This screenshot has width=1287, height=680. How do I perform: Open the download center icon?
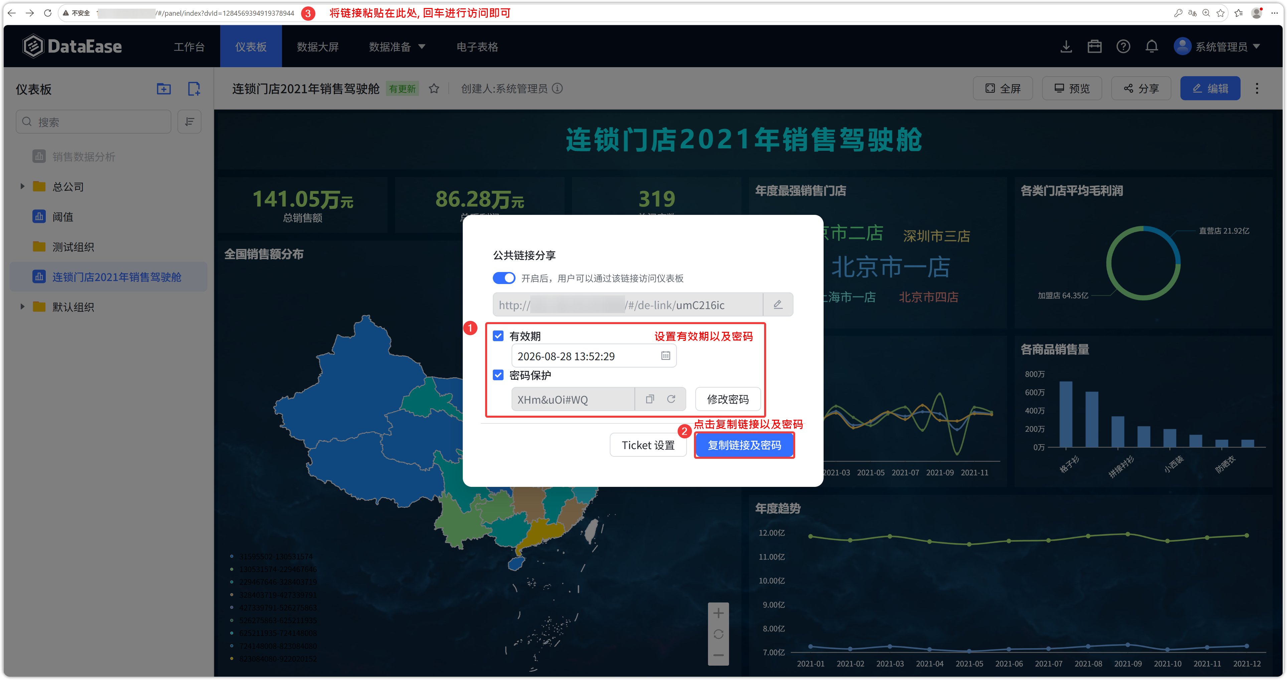click(1066, 46)
